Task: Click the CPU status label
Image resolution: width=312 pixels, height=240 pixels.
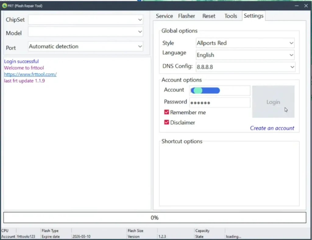Action: (5, 231)
